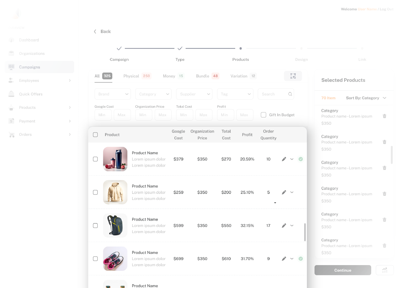Image resolution: width=405 pixels, height=288 pixels.
Task: Click the edit pencil on the backpack row
Action: [x=284, y=226]
